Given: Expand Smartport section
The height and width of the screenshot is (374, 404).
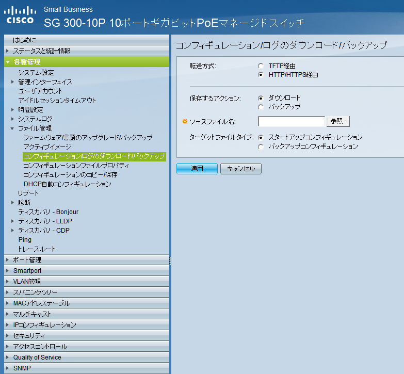Looking at the screenshot, I should 87,271.
